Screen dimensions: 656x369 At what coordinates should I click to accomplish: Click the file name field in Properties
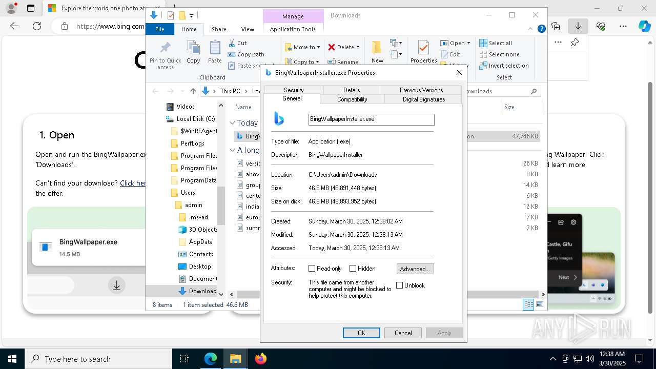372,119
